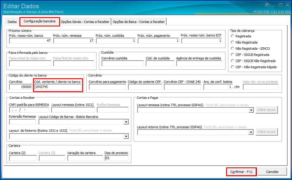Open Contas a Pagar layout retorno dropdown
This screenshot has width=292, height=180.
tap(251, 132)
